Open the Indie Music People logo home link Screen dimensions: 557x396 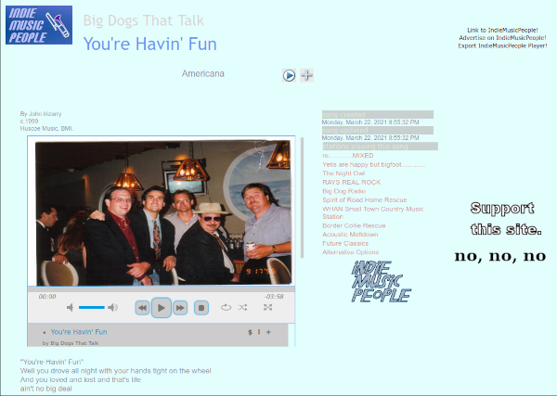[x=39, y=25]
